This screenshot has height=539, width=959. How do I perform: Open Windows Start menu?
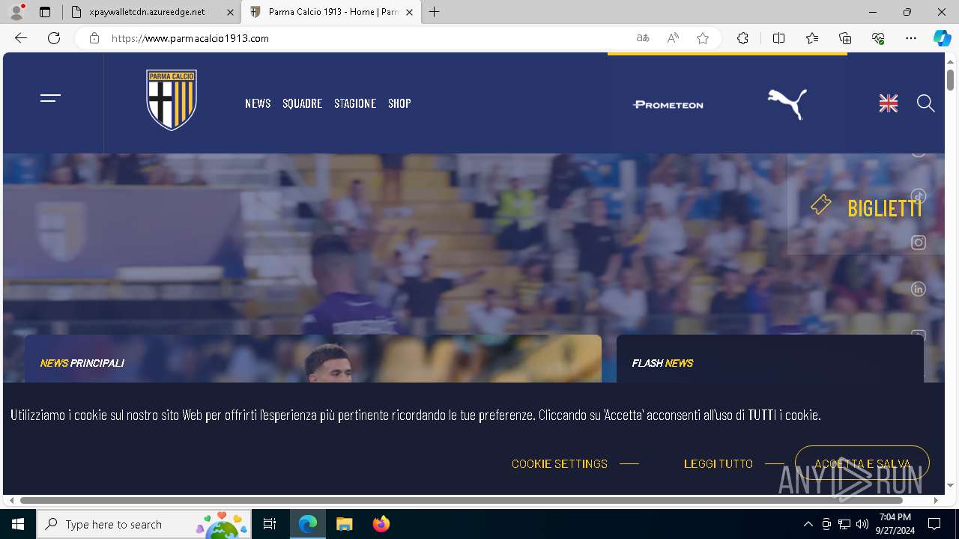(18, 524)
